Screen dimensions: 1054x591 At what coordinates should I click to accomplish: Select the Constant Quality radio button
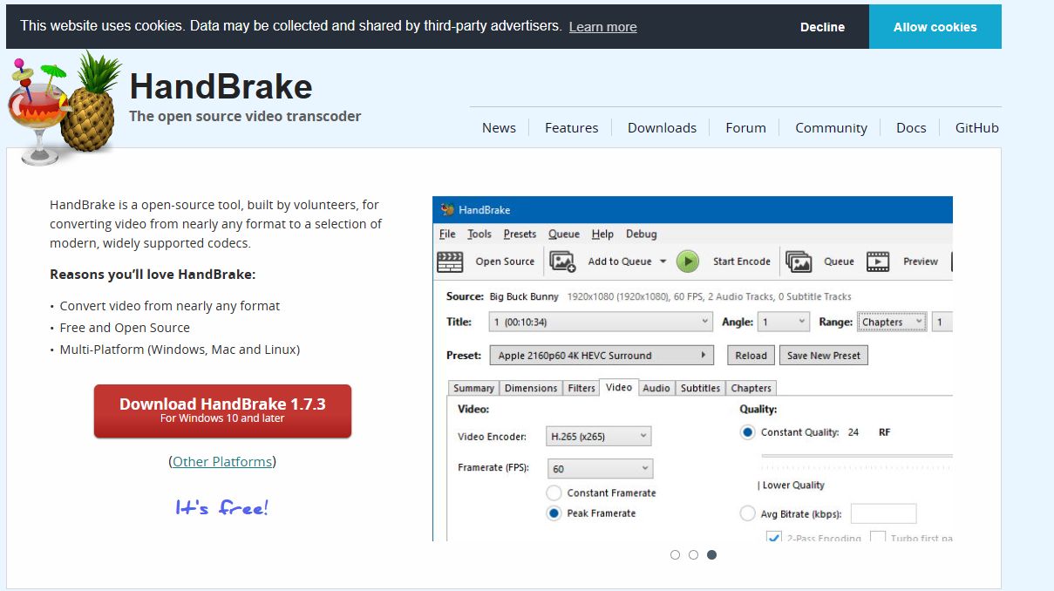[747, 432]
